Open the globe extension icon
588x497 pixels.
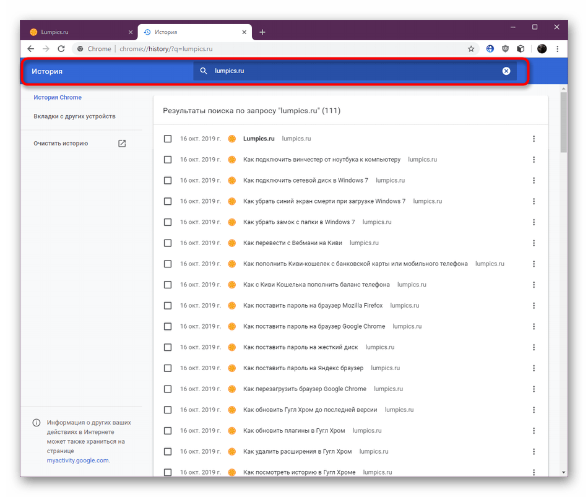click(490, 49)
